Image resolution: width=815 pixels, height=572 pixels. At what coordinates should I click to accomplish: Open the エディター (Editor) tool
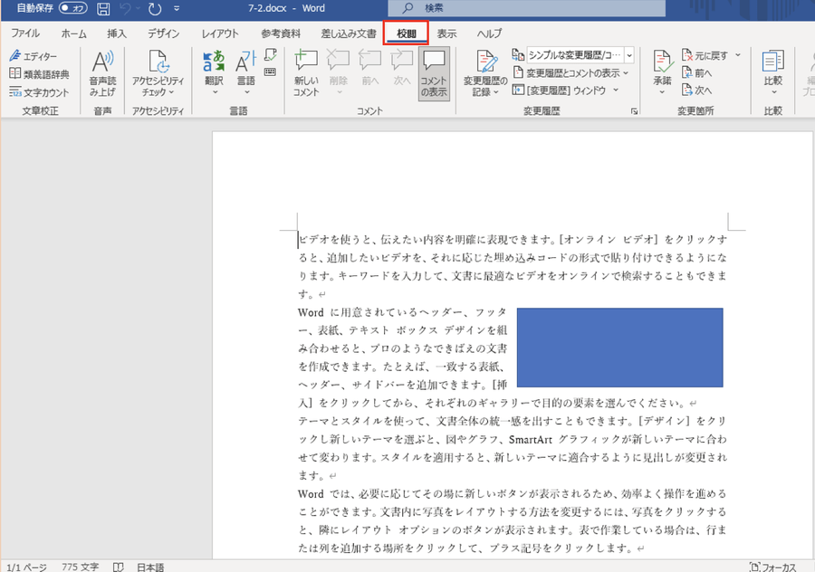(x=34, y=56)
